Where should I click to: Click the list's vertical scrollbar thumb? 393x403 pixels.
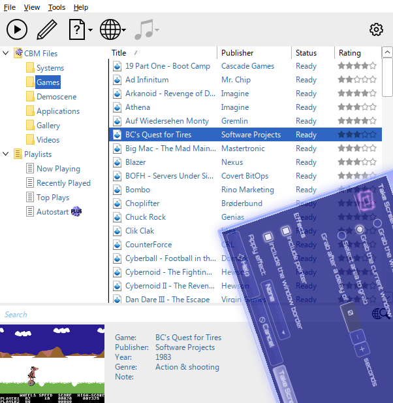click(387, 78)
